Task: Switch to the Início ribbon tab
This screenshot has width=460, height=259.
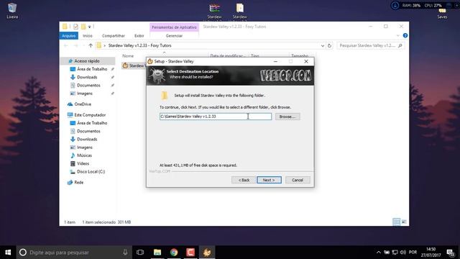Action: point(88,36)
